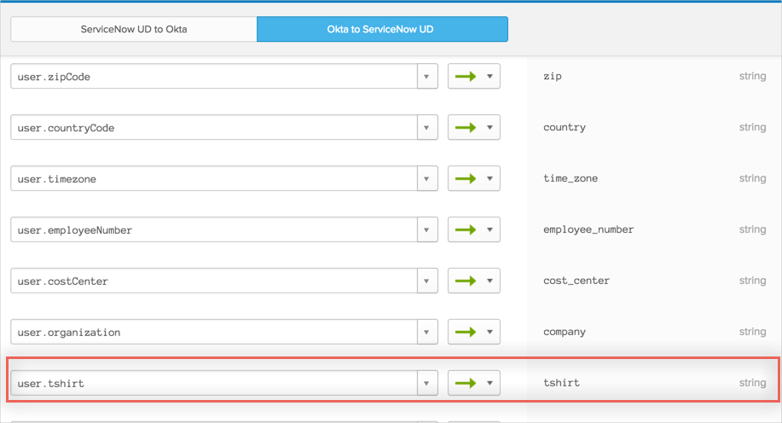Expand user.employeeNumber dropdown list
The width and height of the screenshot is (782, 423).
[x=427, y=229]
